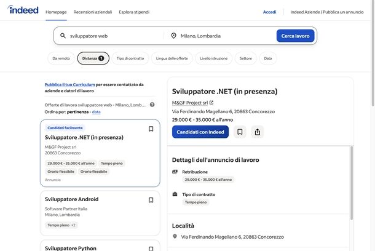375x251 pixels.
Task: Click the salary chip under Retribuzione
Action: 208,180
